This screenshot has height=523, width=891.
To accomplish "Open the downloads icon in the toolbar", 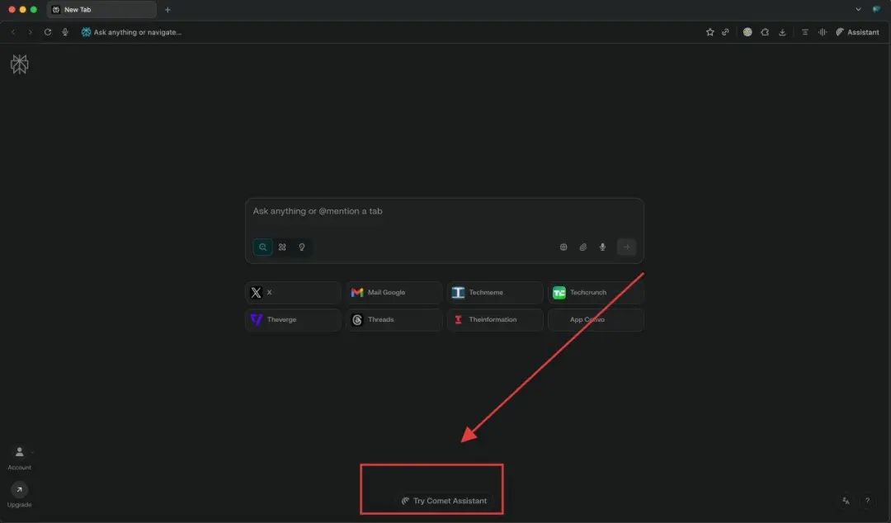I will pyautogui.click(x=782, y=32).
